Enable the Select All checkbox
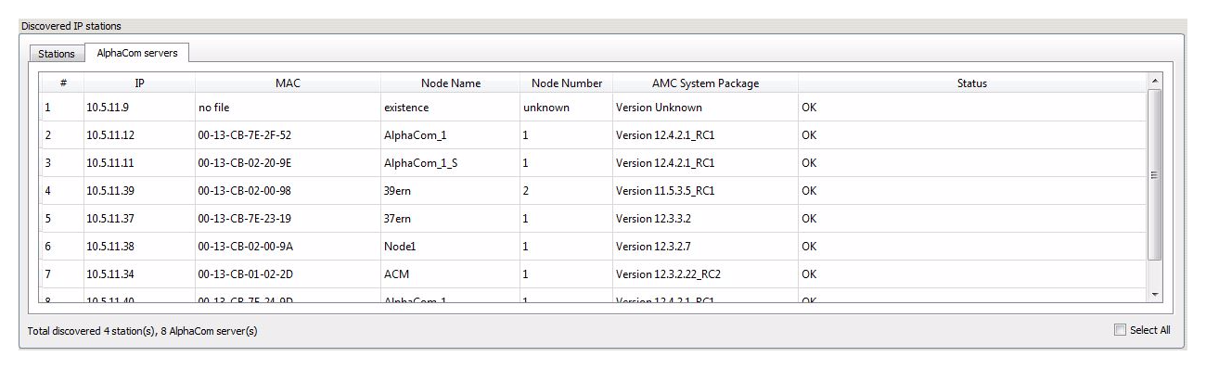 tap(1121, 330)
